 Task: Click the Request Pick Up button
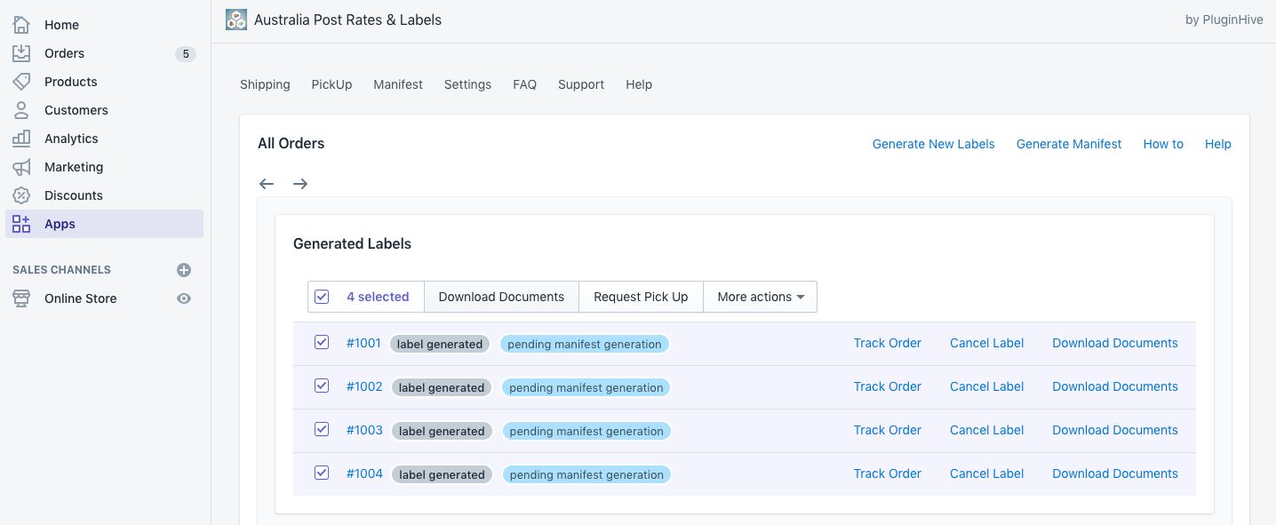click(x=641, y=297)
